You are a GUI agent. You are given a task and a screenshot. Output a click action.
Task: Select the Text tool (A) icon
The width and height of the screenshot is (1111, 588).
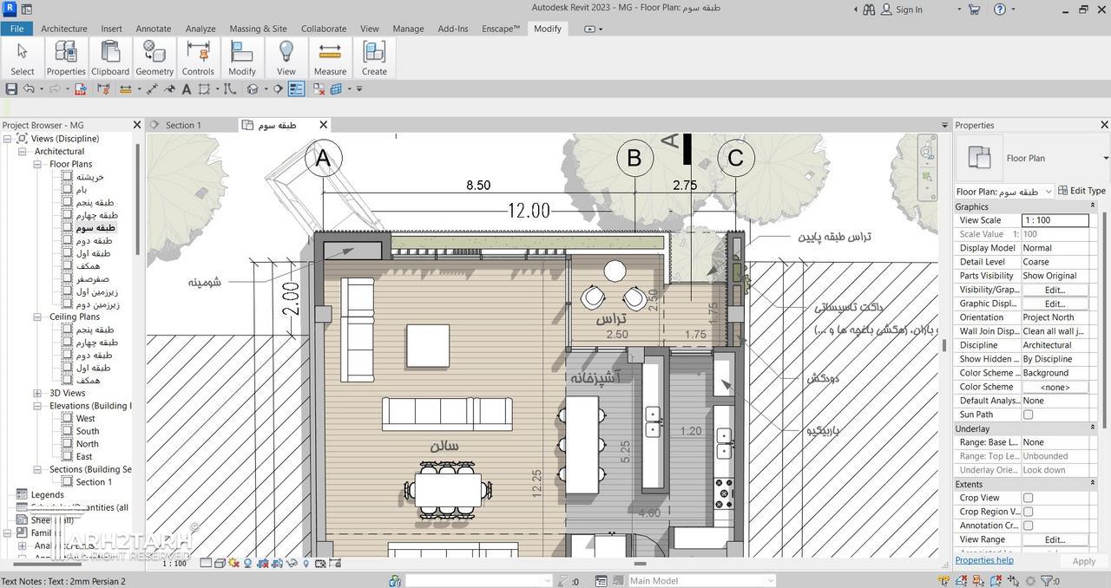(186, 88)
